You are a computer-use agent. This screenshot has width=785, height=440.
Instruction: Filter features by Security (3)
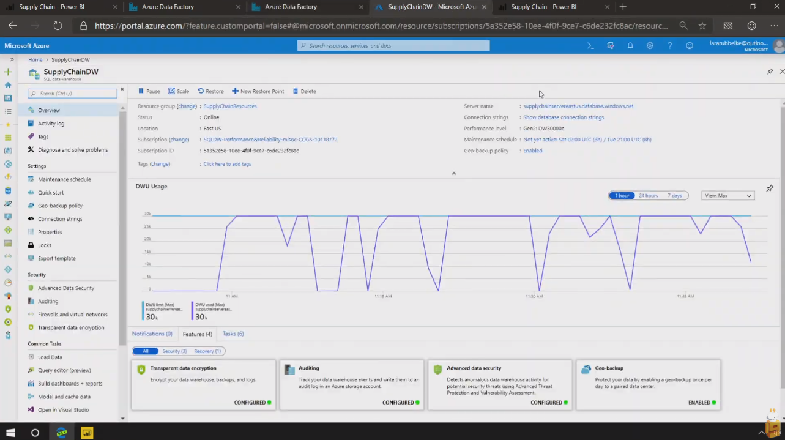(174, 351)
